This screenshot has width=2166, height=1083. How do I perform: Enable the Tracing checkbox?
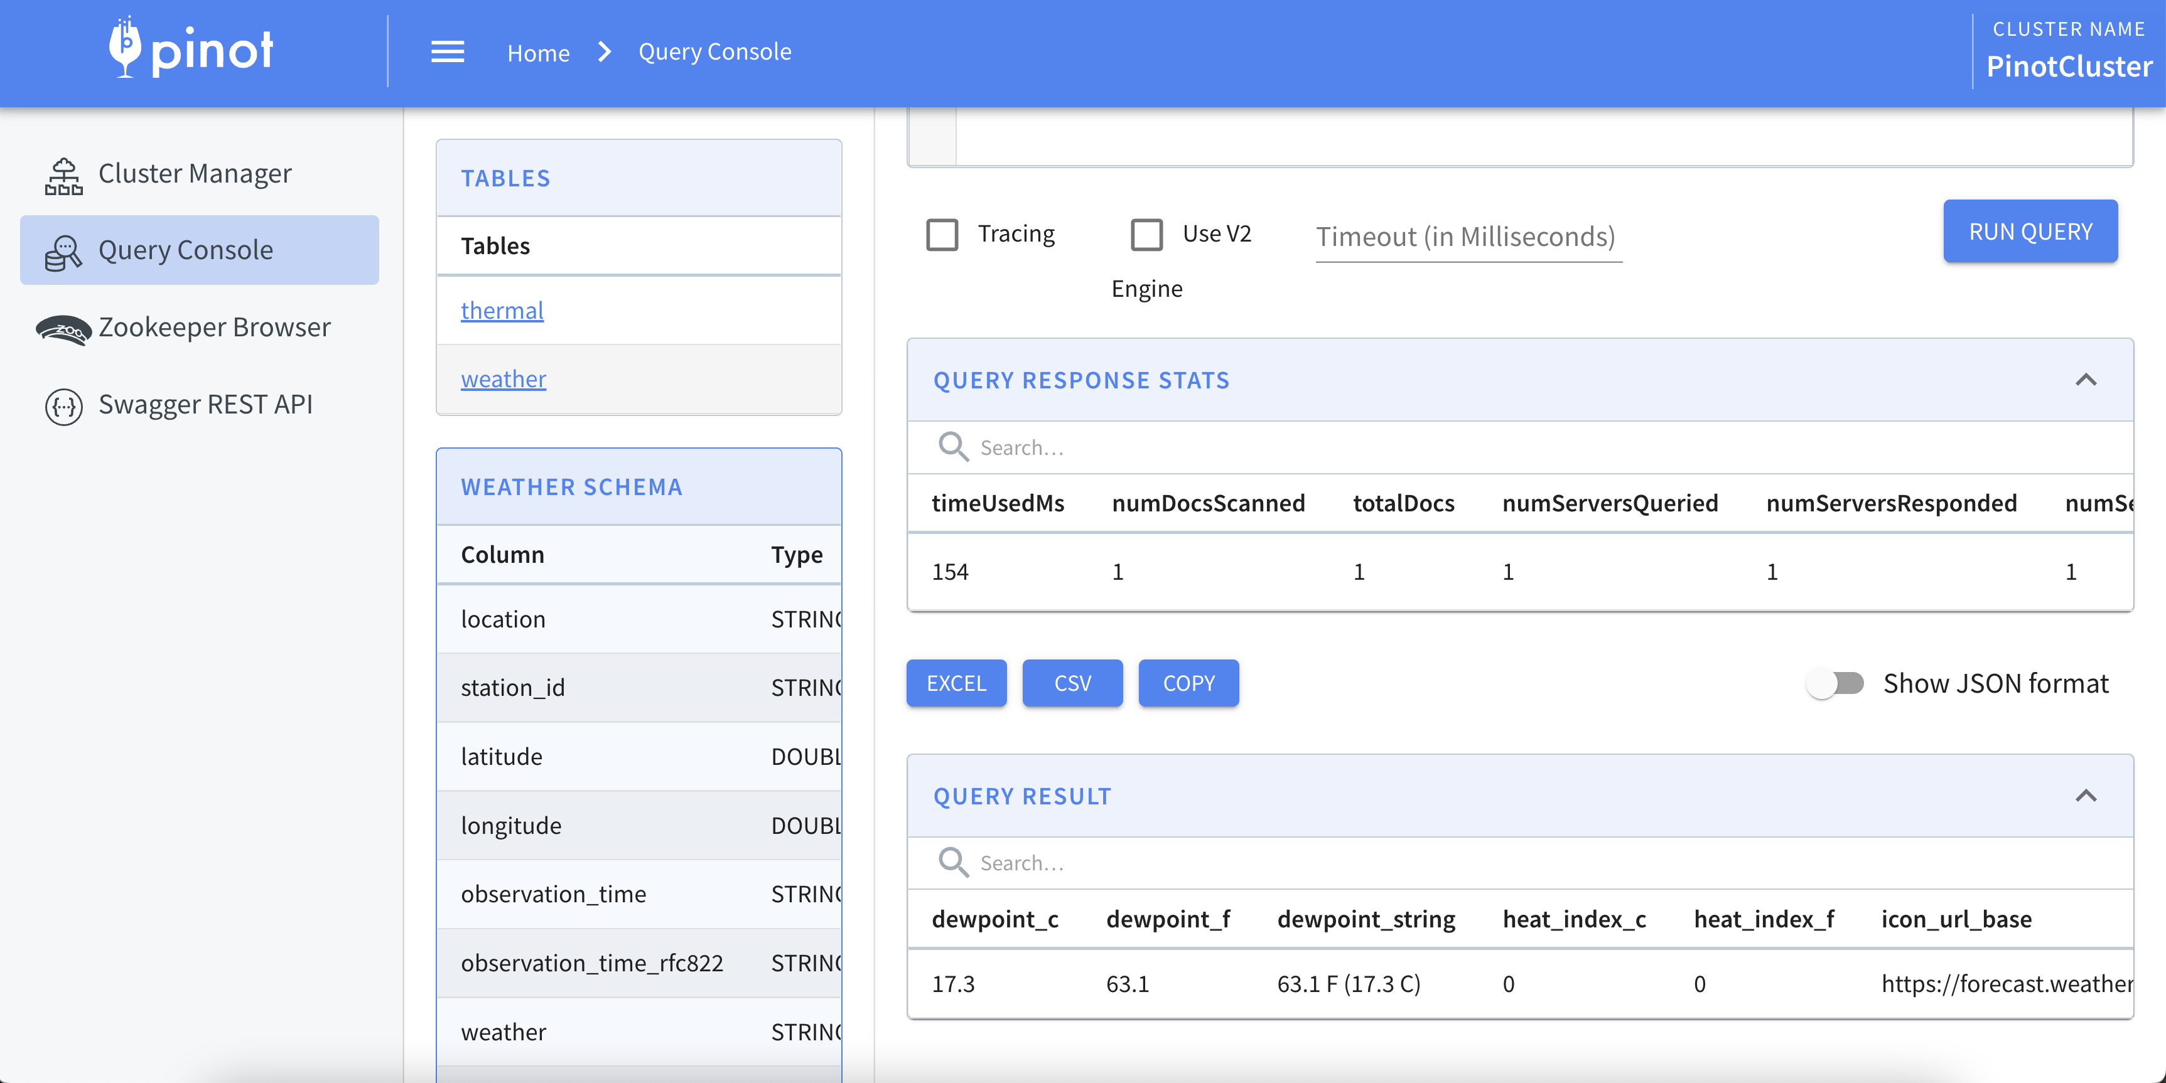pos(942,235)
